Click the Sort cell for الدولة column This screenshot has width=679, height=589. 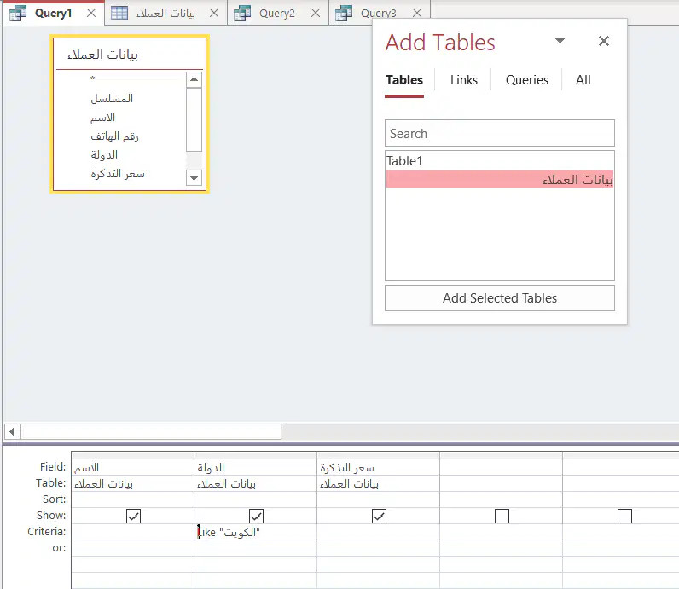256,499
